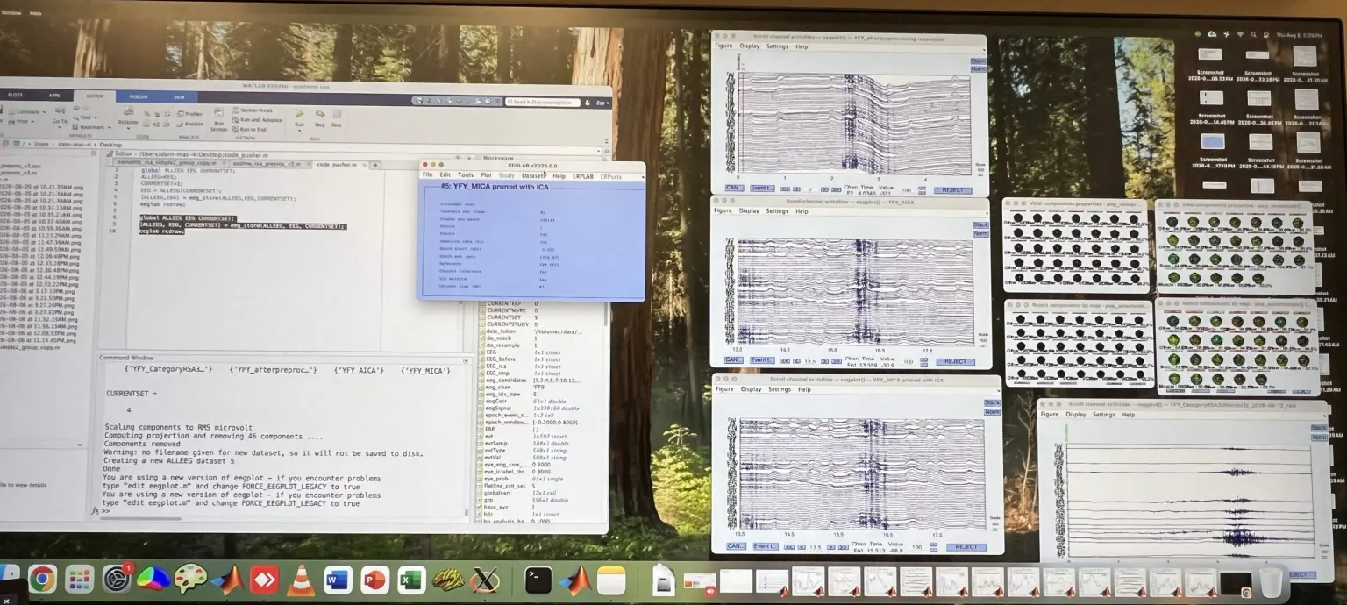Click Section Break button in MATLAB toolbar
Image resolution: width=1347 pixels, height=605 pixels.
click(x=253, y=110)
